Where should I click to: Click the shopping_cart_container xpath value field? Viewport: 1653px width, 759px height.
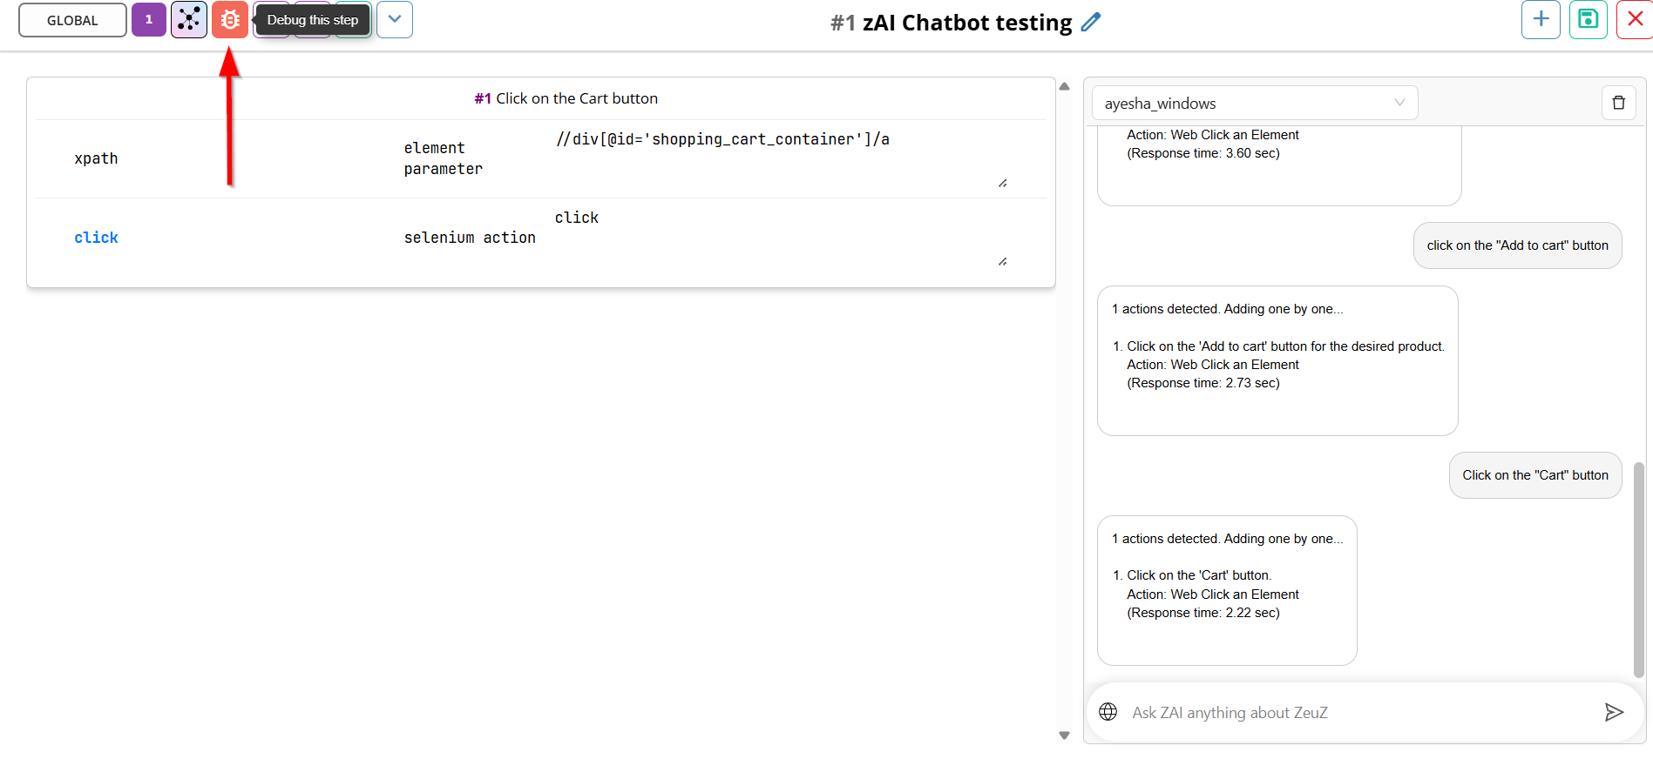coord(781,158)
